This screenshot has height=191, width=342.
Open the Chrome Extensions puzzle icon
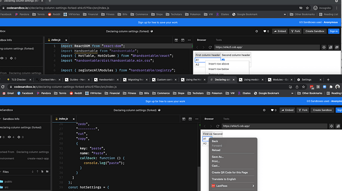tap(331, 87)
